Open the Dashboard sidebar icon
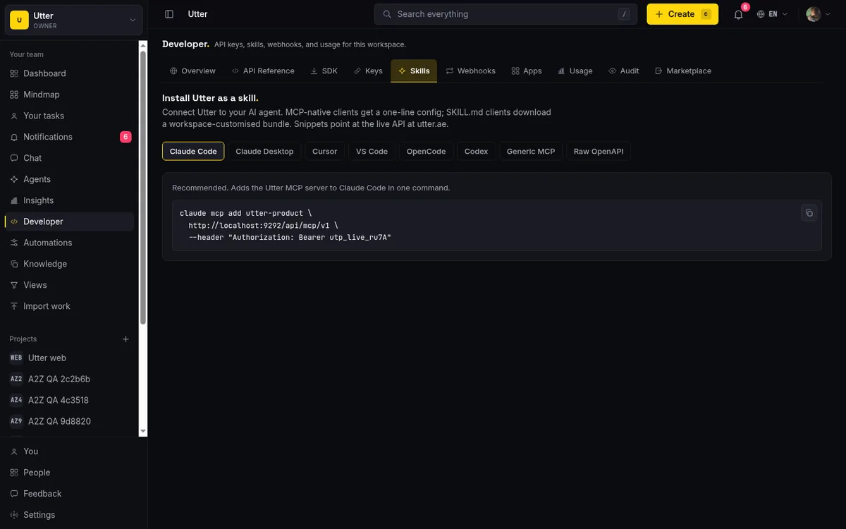Image resolution: width=846 pixels, height=529 pixels. (14, 73)
